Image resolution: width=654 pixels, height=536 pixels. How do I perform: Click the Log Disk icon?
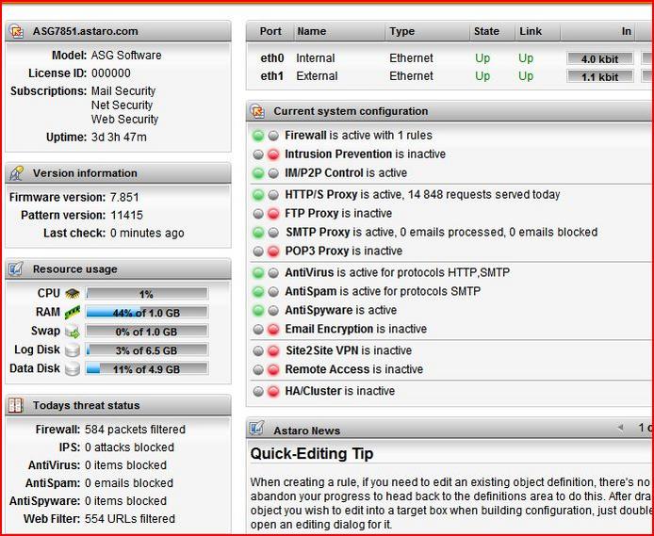point(73,350)
